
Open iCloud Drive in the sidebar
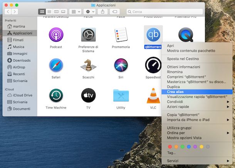coord(20,95)
